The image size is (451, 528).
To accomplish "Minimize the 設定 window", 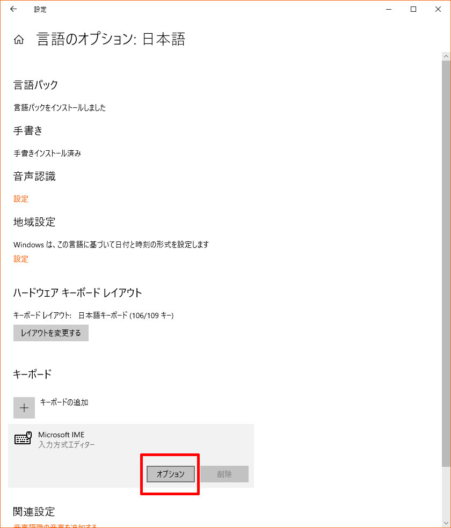I will (x=389, y=9).
